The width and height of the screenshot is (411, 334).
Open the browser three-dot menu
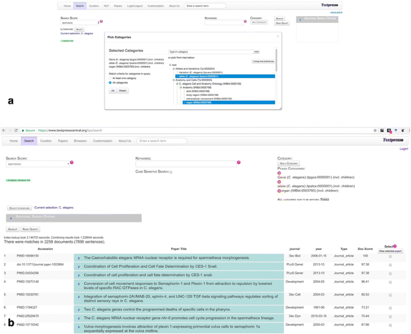(409, 130)
